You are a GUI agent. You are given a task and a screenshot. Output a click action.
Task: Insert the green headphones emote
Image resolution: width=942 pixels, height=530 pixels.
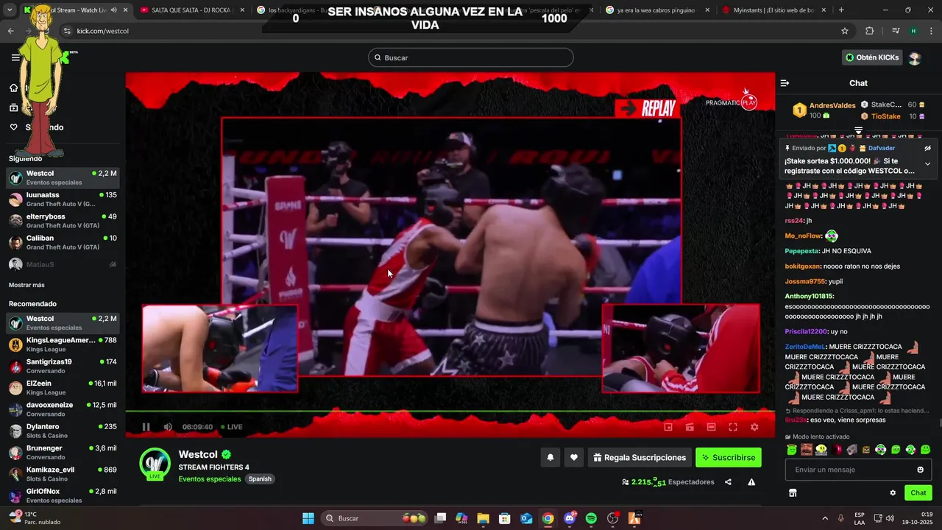(x=881, y=450)
